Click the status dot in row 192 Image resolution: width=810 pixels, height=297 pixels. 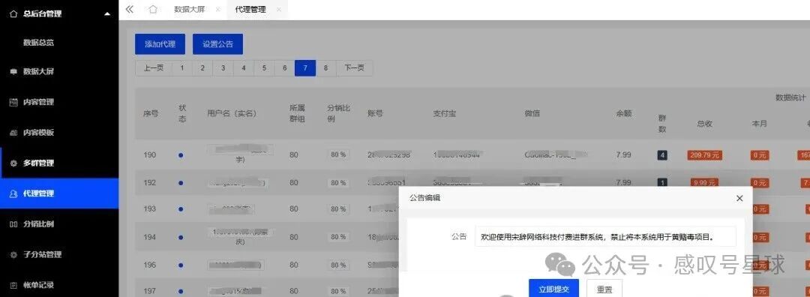click(x=180, y=183)
